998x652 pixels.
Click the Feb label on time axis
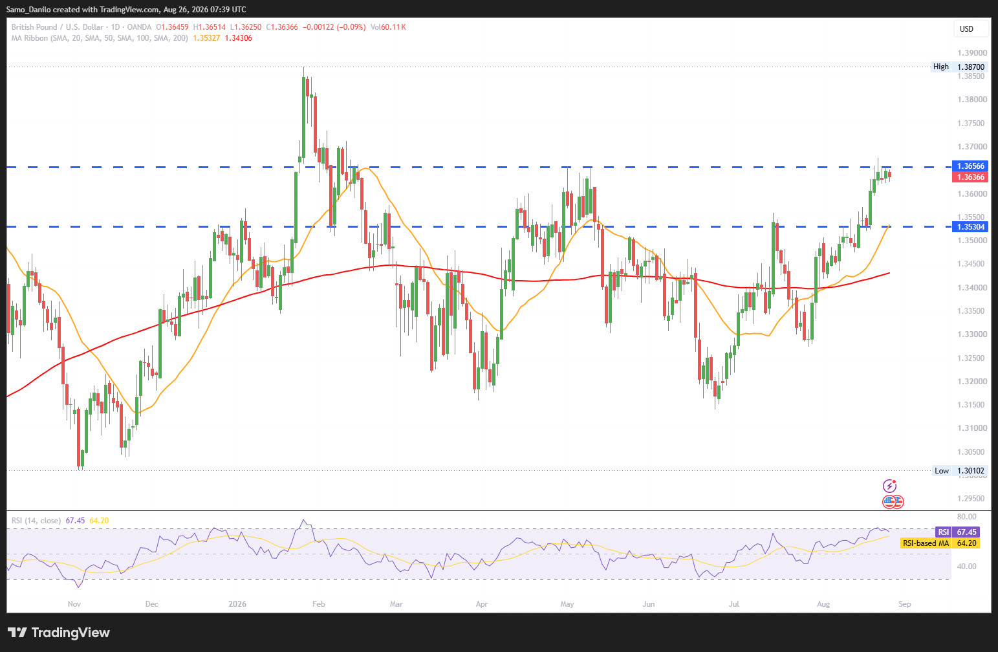319,604
